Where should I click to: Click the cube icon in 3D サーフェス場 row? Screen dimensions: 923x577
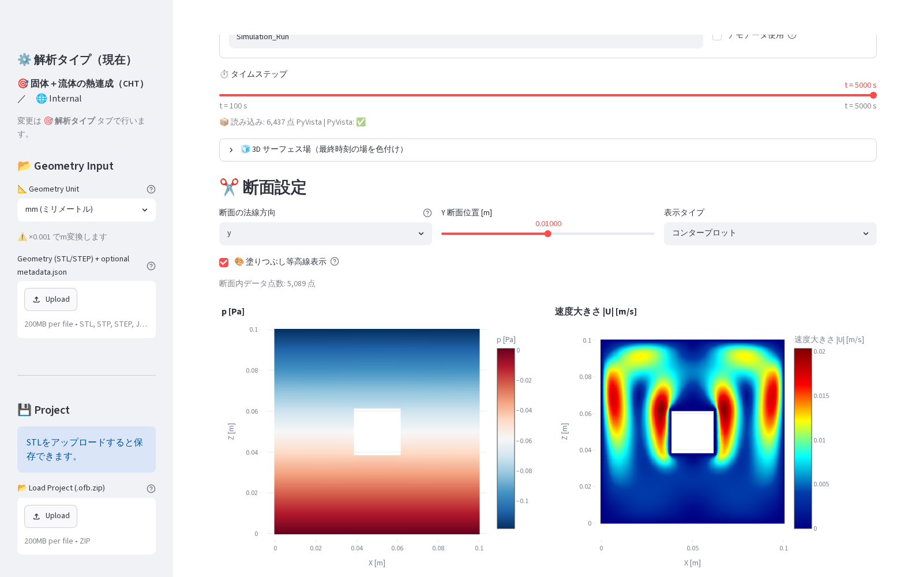point(245,149)
